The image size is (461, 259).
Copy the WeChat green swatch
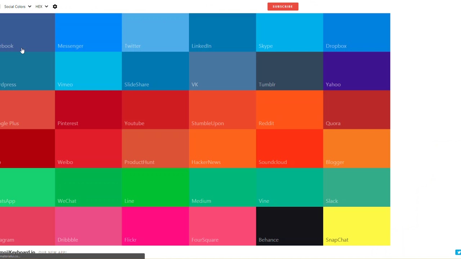(88, 187)
